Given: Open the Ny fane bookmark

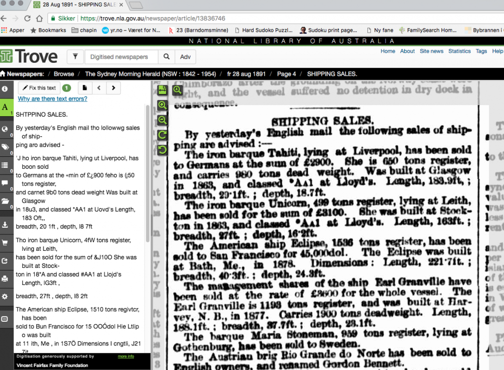Looking at the screenshot, I should click(380, 30).
